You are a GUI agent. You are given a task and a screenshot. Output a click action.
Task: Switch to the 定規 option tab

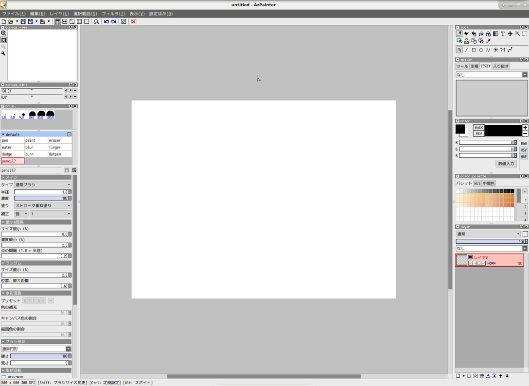tap(474, 67)
